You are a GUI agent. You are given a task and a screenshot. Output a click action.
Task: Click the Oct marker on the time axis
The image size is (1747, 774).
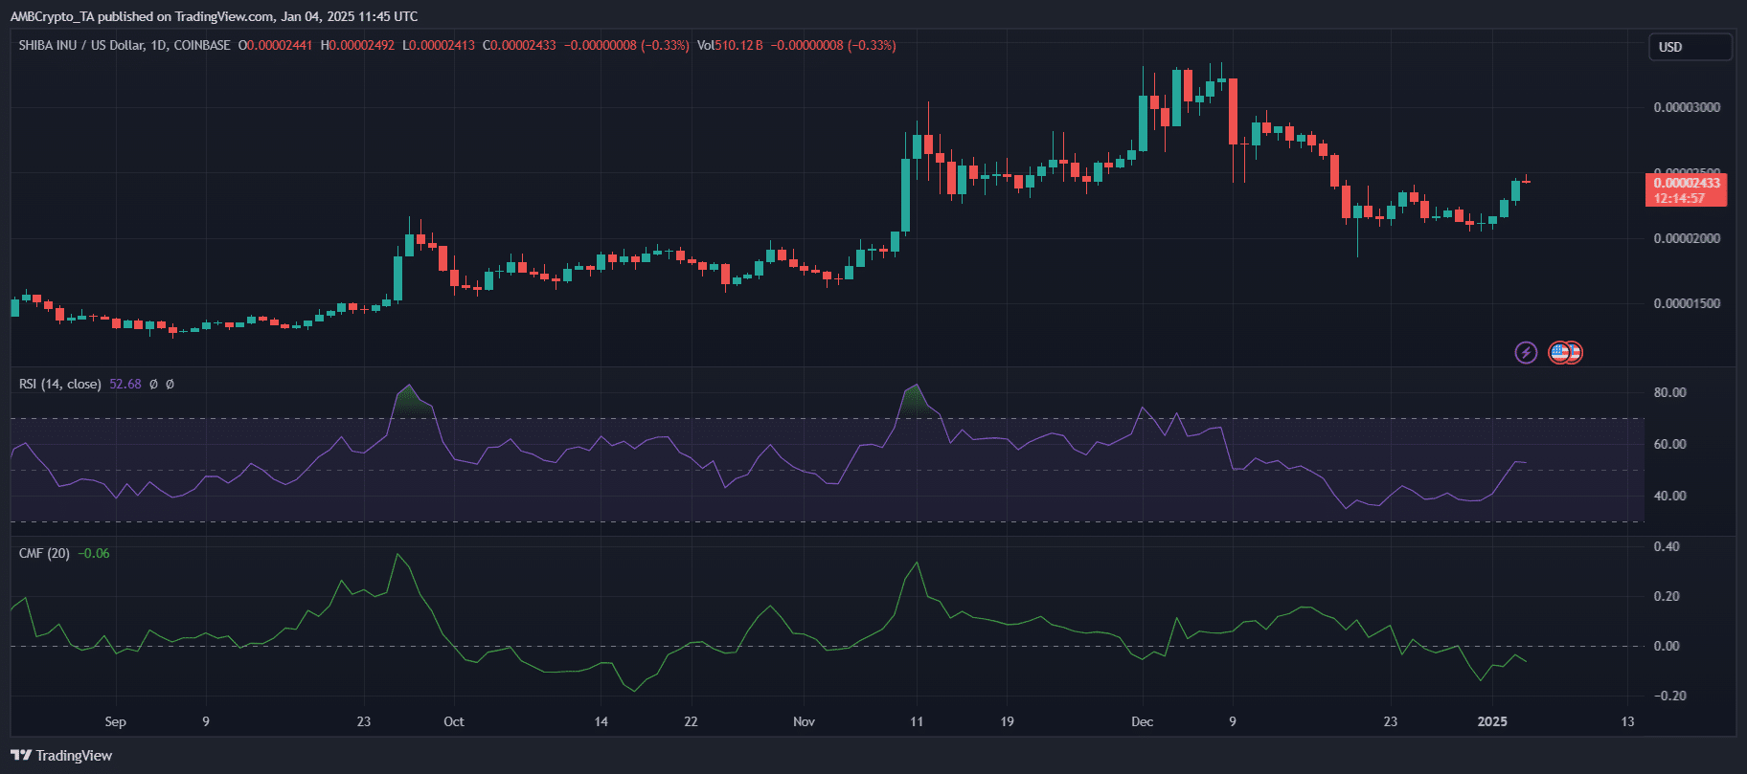454,721
